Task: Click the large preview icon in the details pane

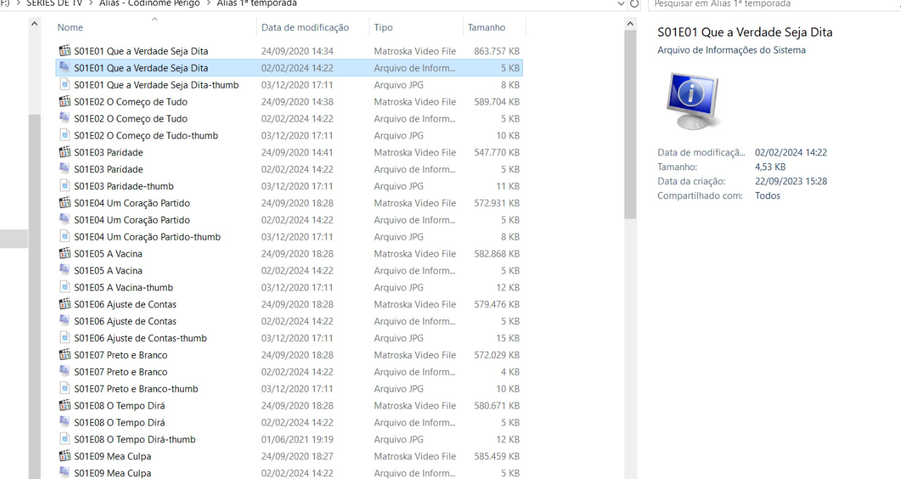Action: tap(693, 98)
